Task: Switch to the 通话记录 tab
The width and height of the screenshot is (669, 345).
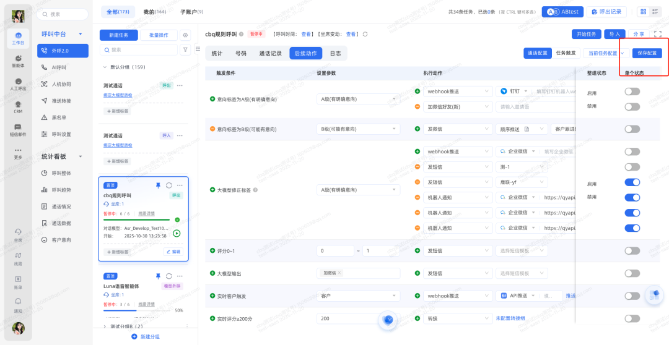Action: tap(270, 54)
